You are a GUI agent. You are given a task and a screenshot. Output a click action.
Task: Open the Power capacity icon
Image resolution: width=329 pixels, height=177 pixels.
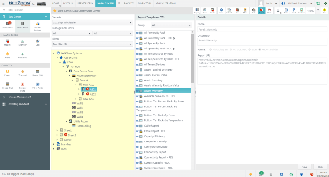[x=8, y=73]
